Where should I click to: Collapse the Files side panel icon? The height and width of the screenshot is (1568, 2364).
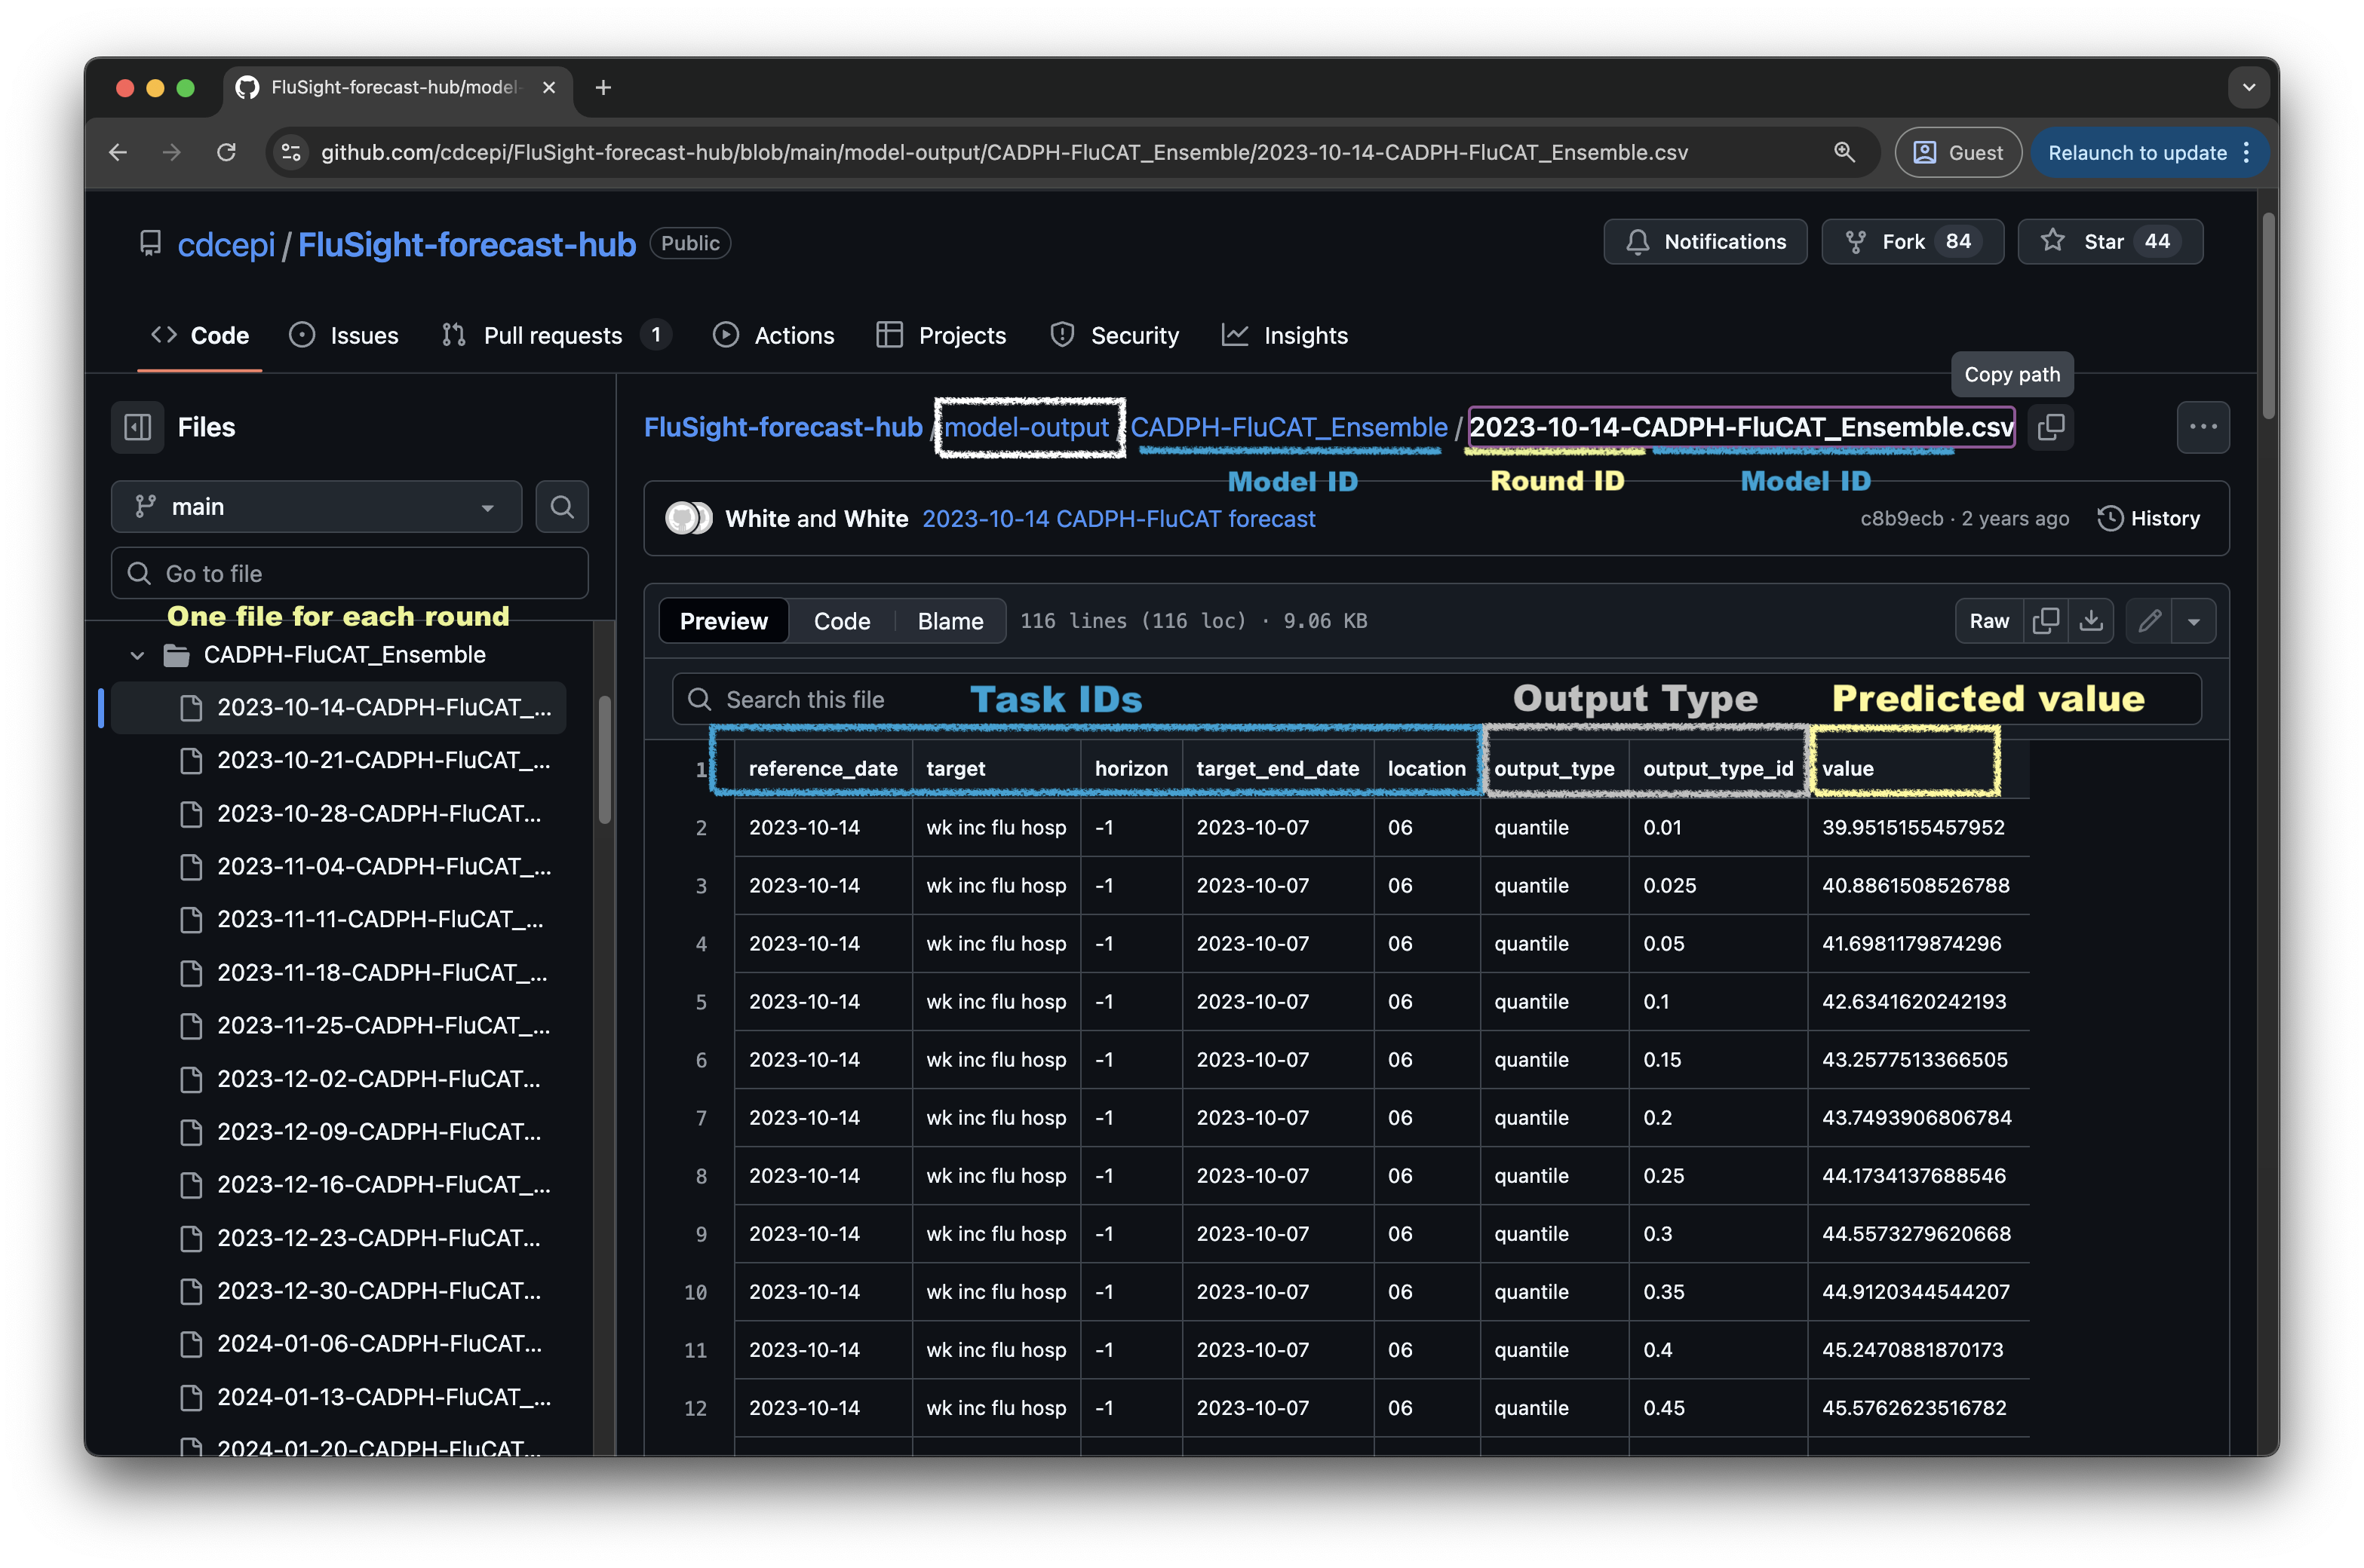[x=137, y=427]
